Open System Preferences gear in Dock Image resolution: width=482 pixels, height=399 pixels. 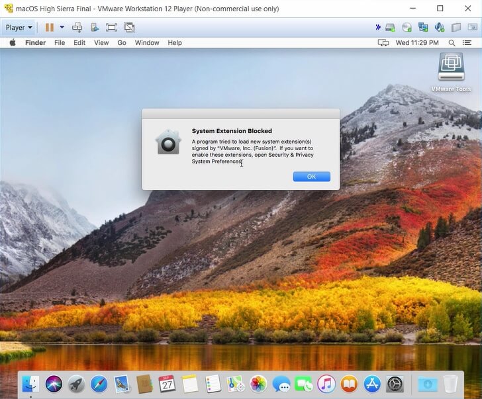395,384
